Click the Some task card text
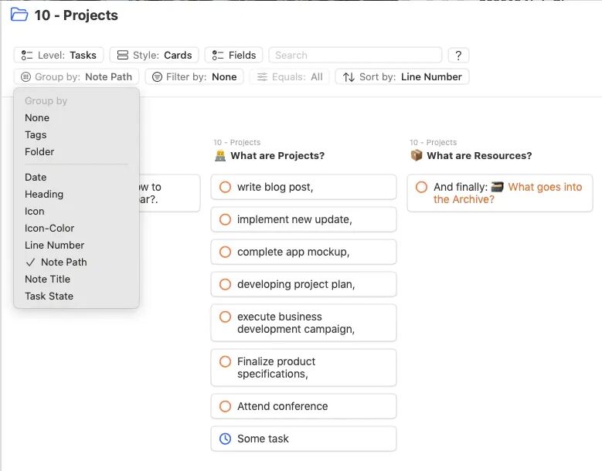The image size is (602, 471). (263, 439)
